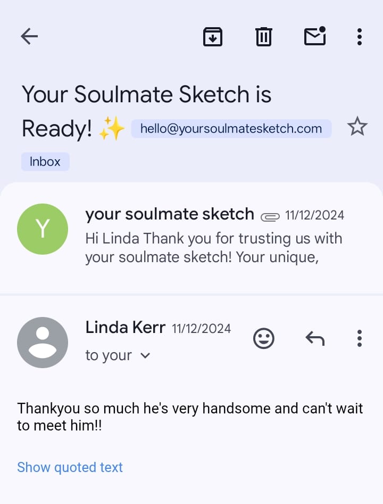383x504 pixels.
Task: Open the green Y sender avatar
Action: click(43, 229)
